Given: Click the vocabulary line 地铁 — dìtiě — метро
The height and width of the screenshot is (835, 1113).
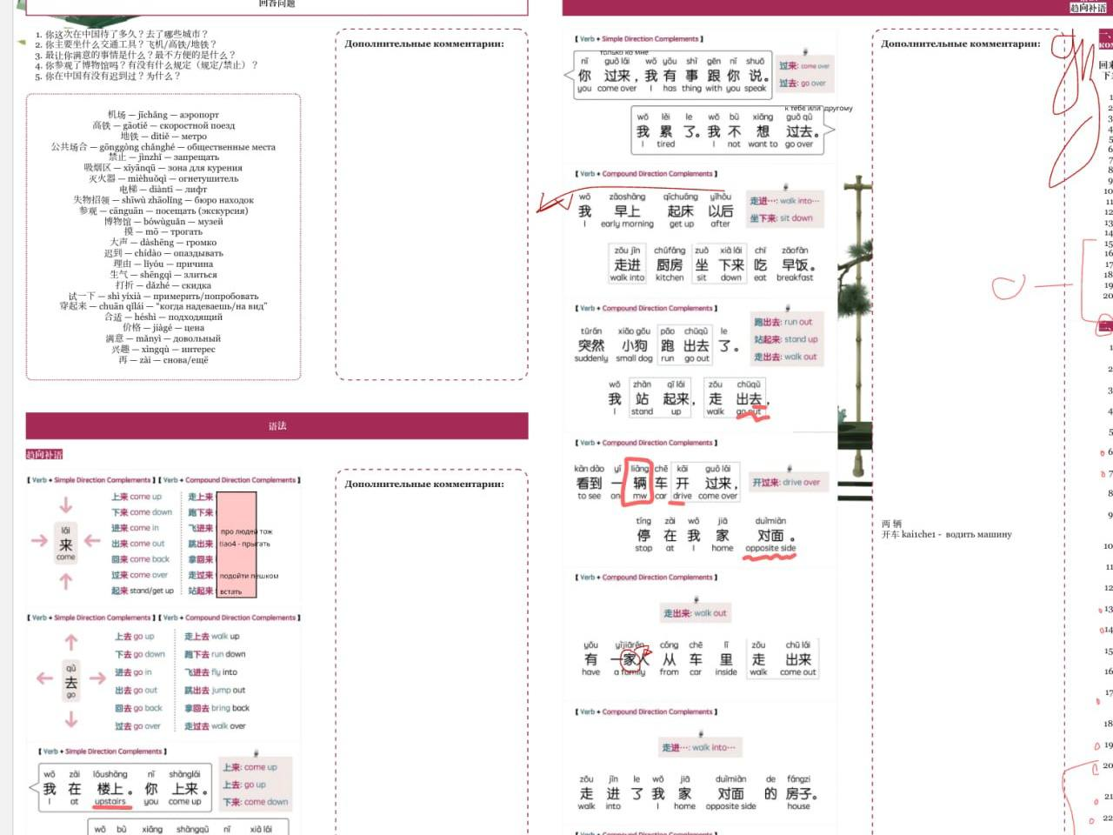Looking at the screenshot, I should tap(163, 137).
